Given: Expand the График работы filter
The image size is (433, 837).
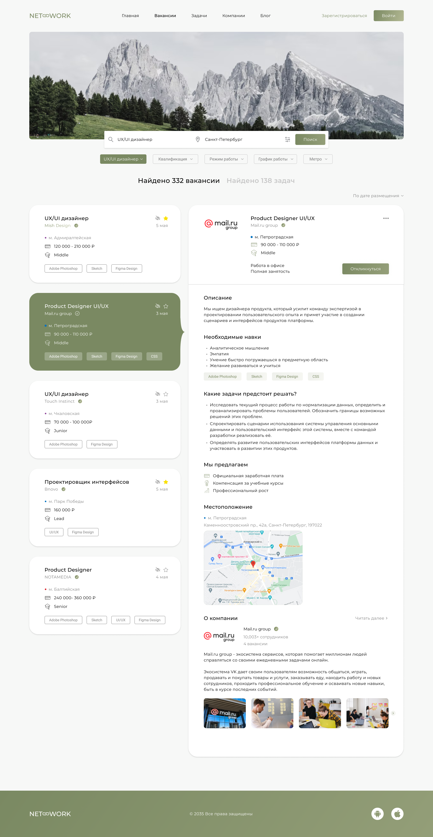Looking at the screenshot, I should click(x=275, y=159).
